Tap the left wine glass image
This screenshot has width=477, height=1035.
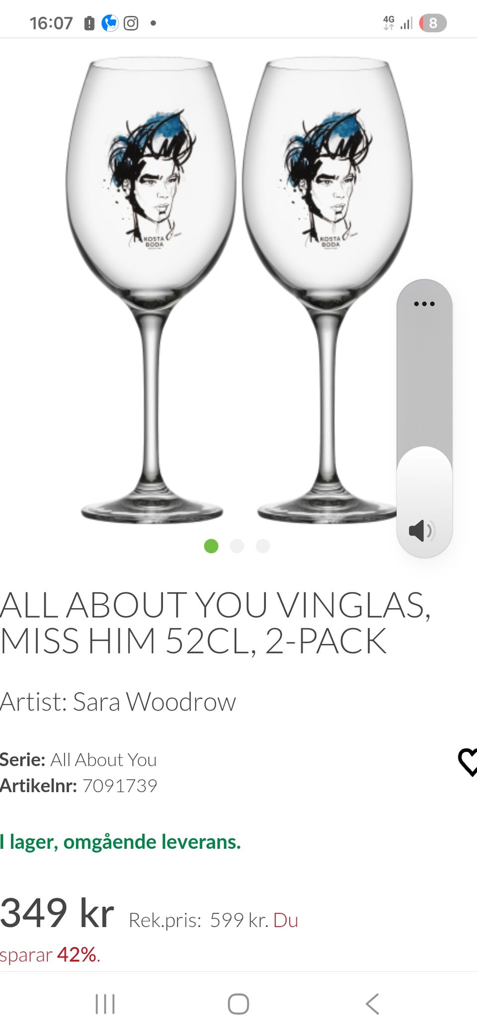(151, 290)
